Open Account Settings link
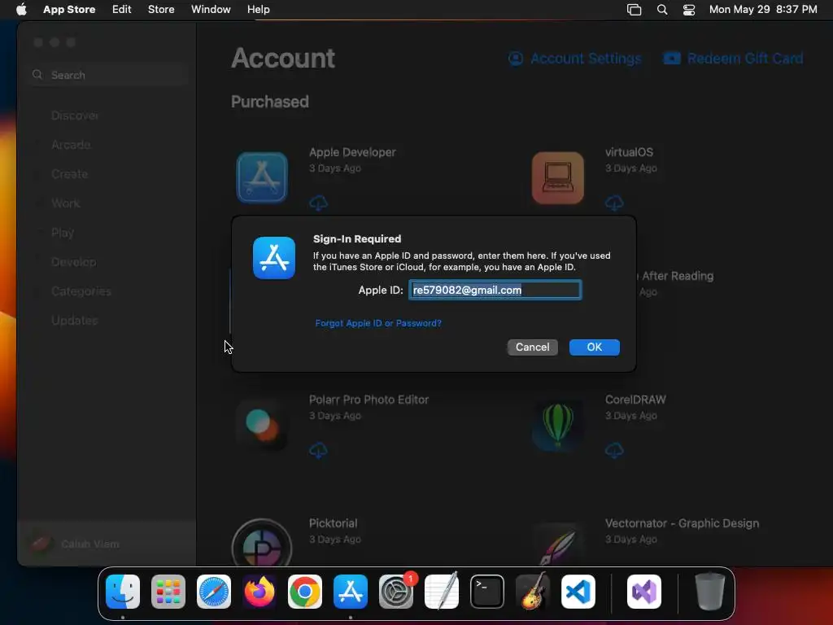This screenshot has width=833, height=625. click(586, 59)
